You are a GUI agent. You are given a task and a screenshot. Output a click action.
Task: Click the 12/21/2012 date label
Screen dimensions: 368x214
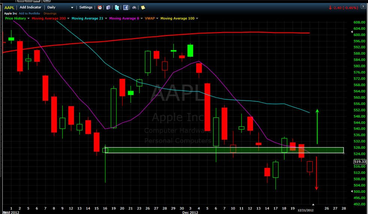(x=305, y=210)
